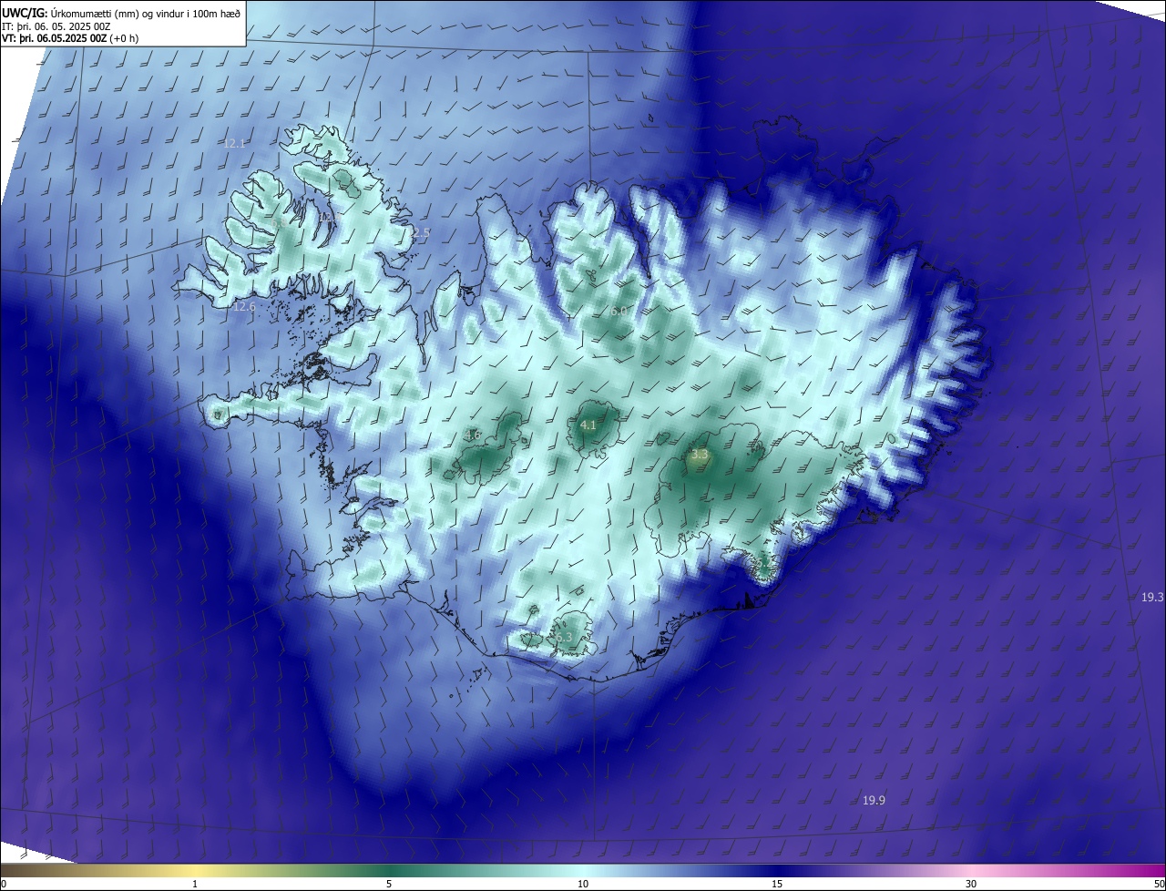Click the 10 tick label on color scale
This screenshot has width=1166, height=891.
583,884
